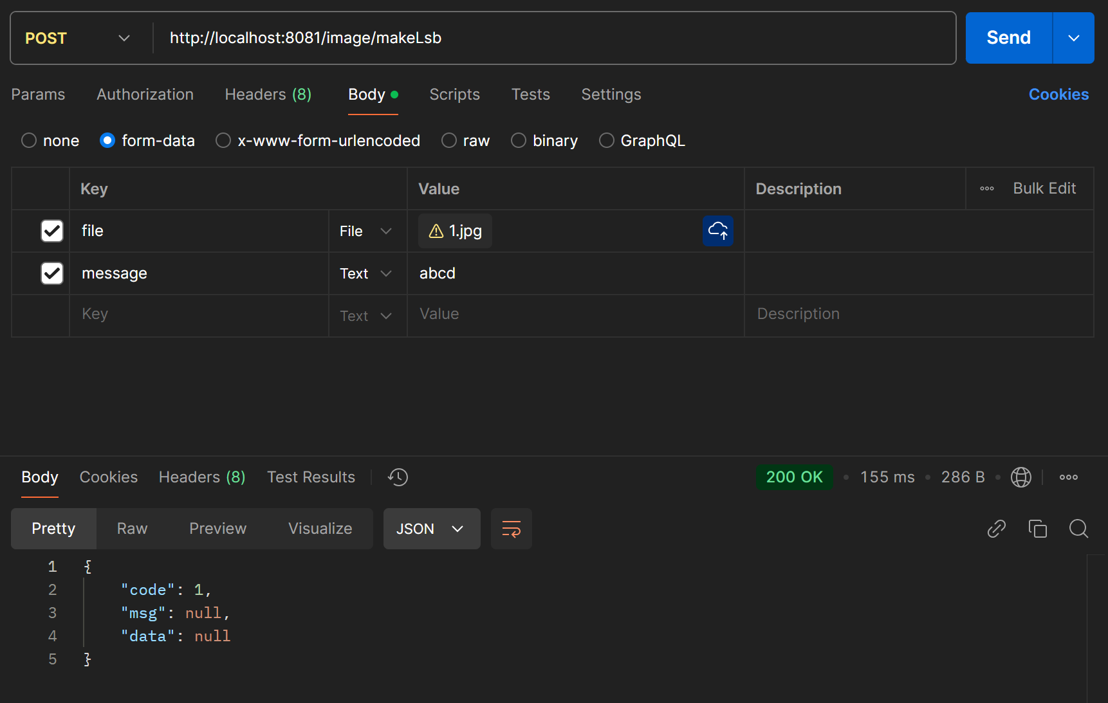Image resolution: width=1108 pixels, height=703 pixels.
Task: Open the Tests tab
Action: tap(530, 95)
